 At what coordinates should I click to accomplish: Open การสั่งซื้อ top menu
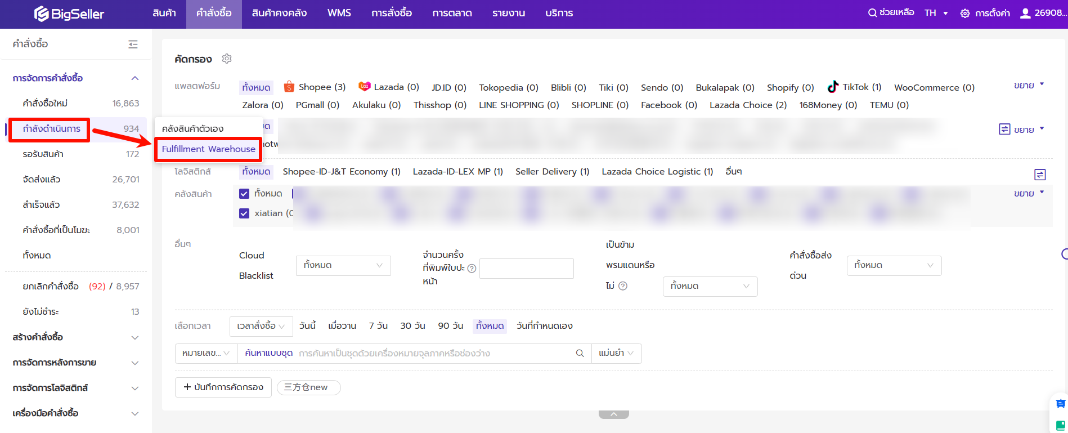(392, 13)
